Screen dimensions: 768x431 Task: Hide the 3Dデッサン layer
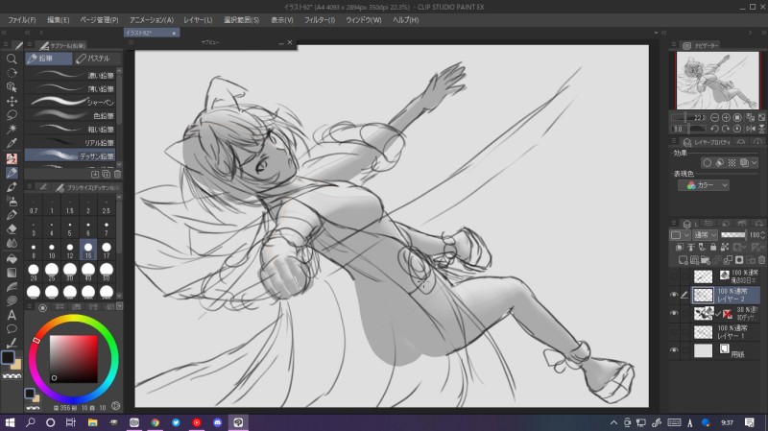674,313
